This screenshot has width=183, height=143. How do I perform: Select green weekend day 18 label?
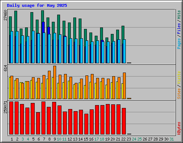(x=102, y=139)
